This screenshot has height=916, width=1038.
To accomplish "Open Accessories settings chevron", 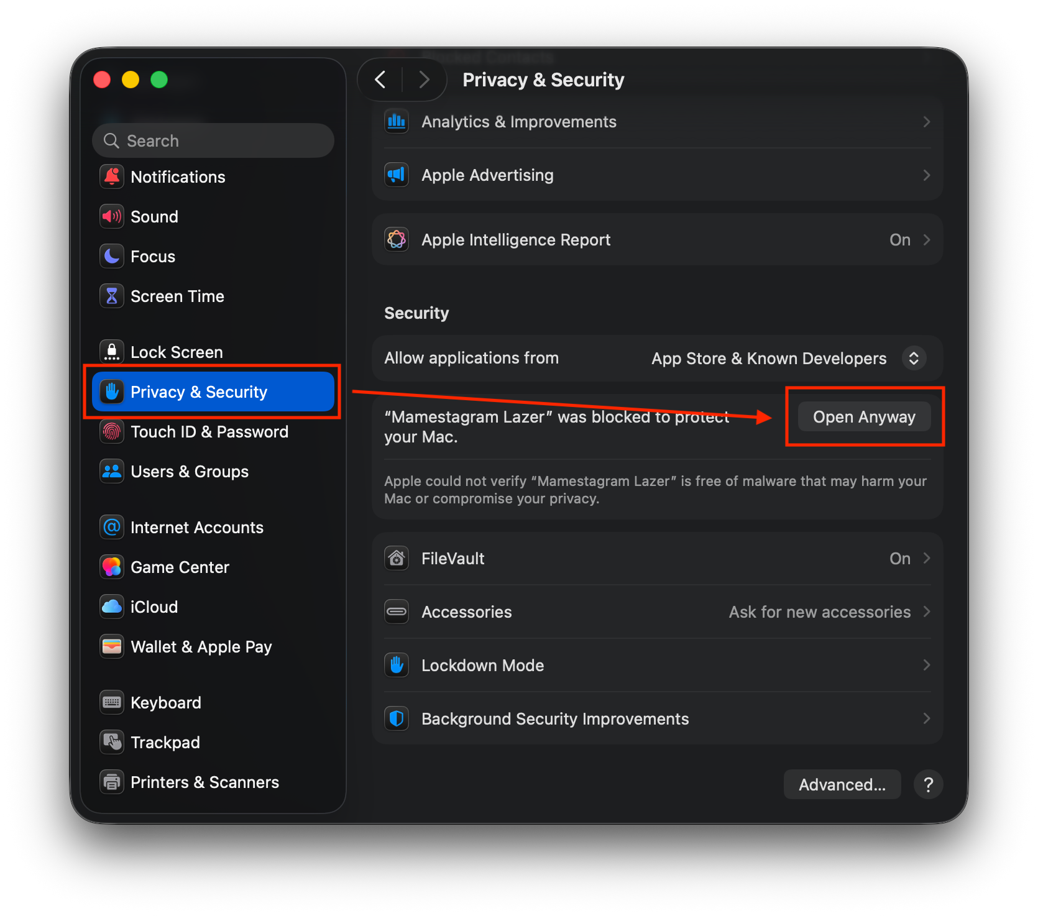I will [927, 612].
